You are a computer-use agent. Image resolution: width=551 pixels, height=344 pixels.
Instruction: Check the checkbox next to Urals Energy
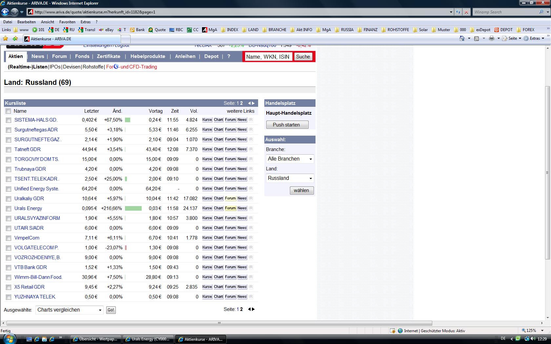(x=9, y=208)
